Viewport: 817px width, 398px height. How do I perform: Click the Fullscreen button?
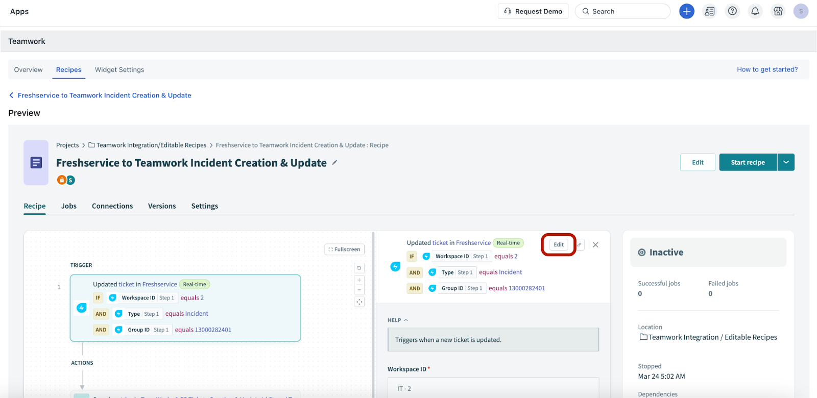coord(344,250)
